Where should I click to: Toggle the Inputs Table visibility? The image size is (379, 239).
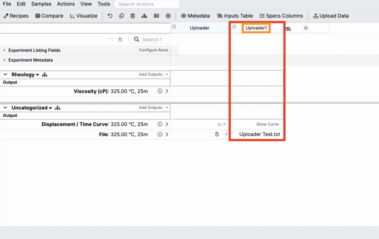[x=235, y=16]
